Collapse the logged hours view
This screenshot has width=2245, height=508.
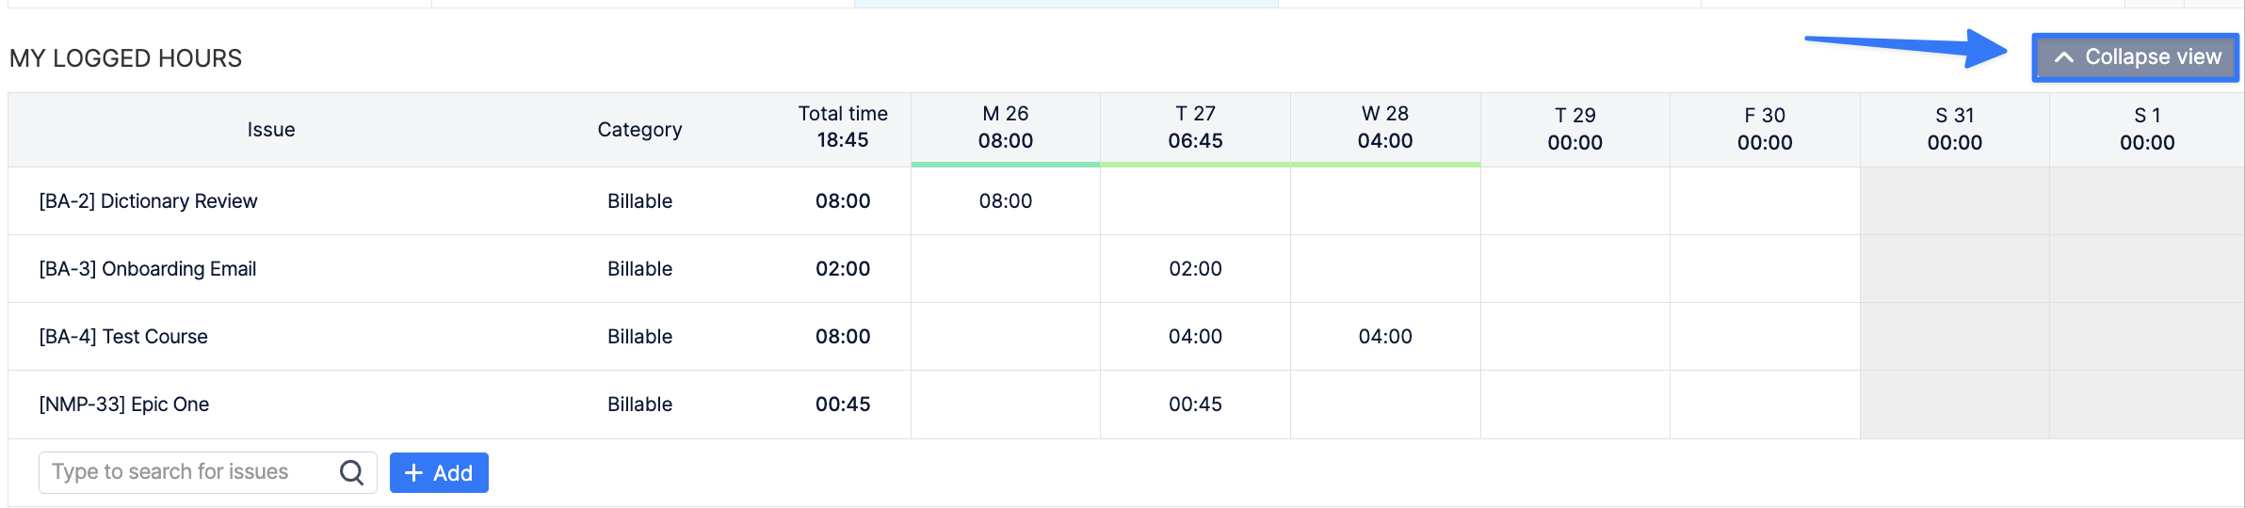[2135, 57]
